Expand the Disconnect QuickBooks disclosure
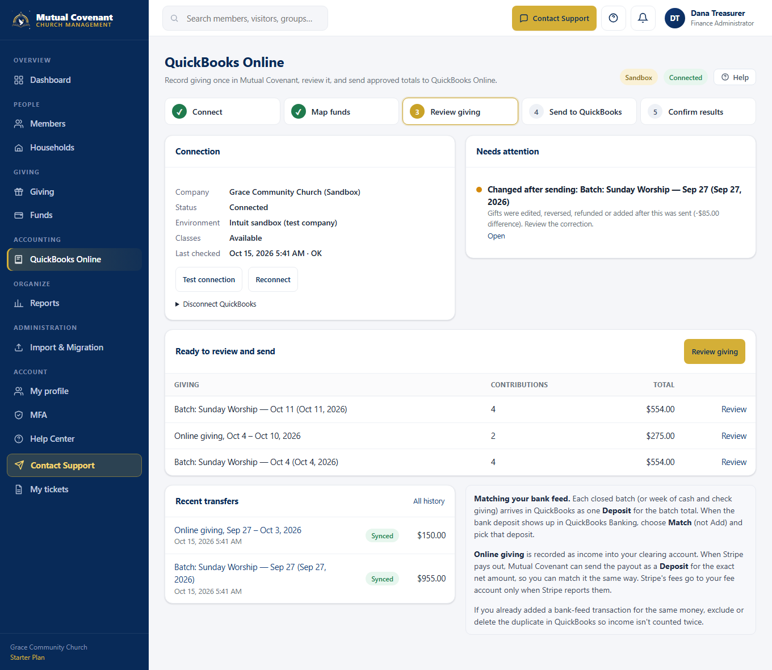 tap(216, 304)
